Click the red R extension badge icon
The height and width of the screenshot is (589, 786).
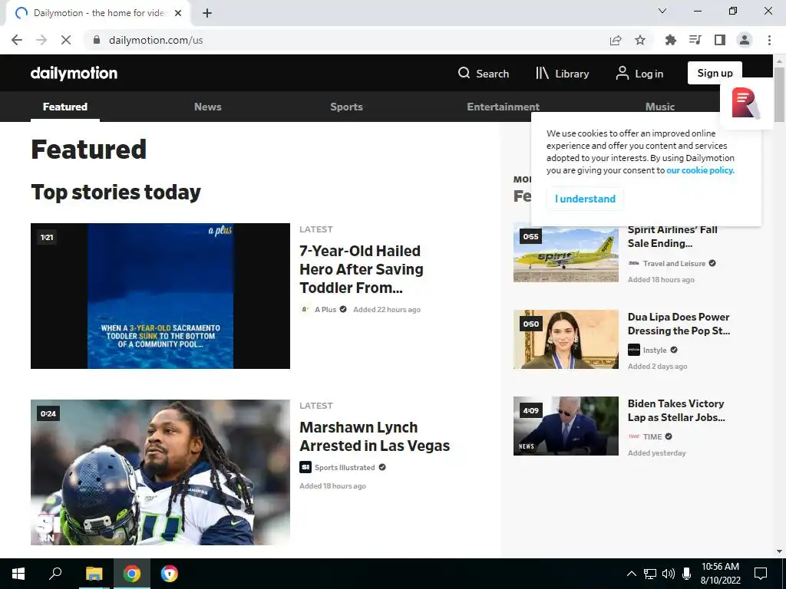(745, 104)
